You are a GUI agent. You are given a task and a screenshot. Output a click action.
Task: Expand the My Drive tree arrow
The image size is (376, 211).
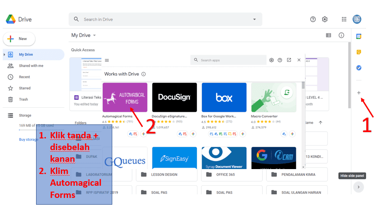coord(4,55)
